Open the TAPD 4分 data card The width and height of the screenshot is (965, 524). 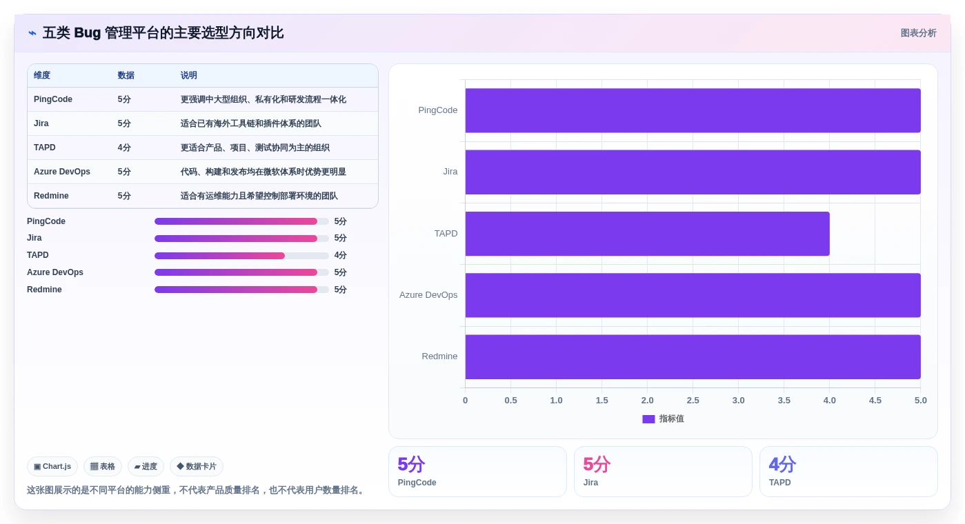848,472
